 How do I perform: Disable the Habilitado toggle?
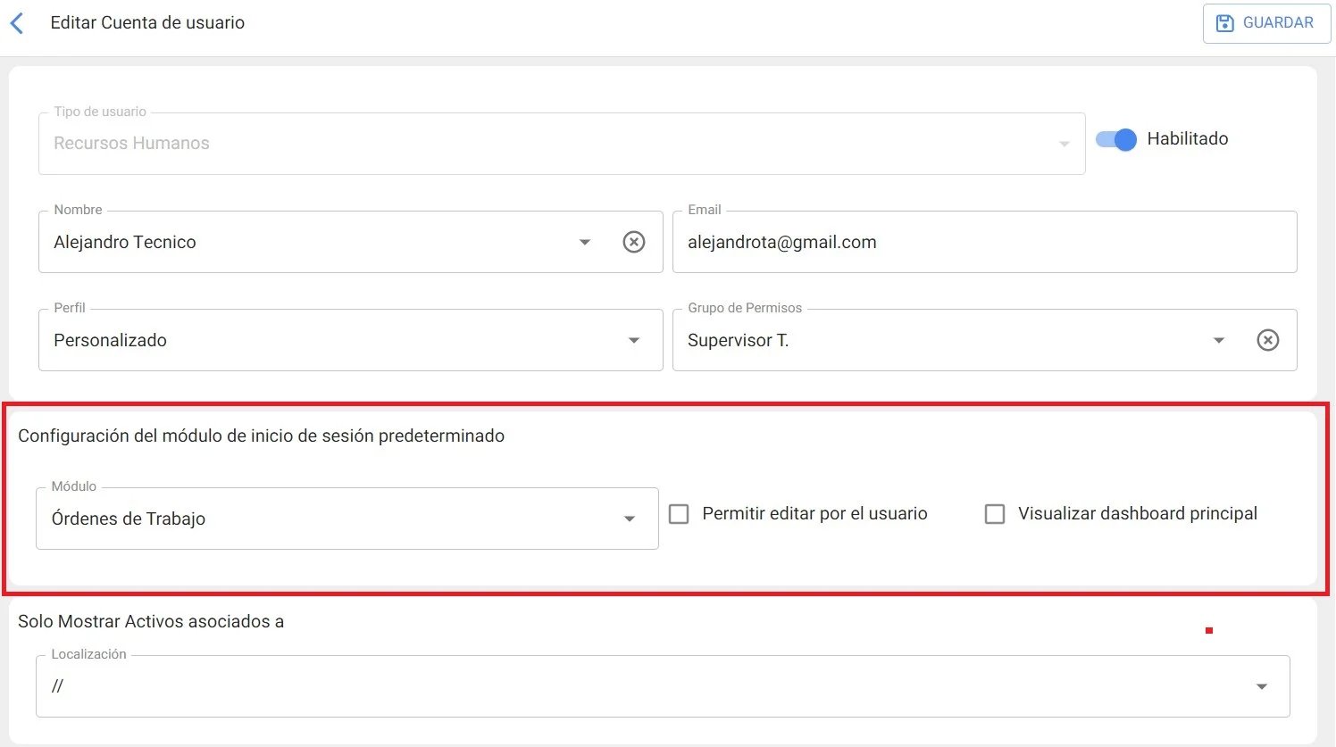click(1115, 139)
